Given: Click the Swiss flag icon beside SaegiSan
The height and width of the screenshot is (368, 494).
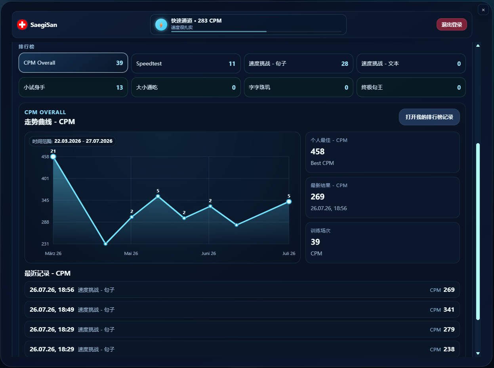Looking at the screenshot, I should [22, 25].
